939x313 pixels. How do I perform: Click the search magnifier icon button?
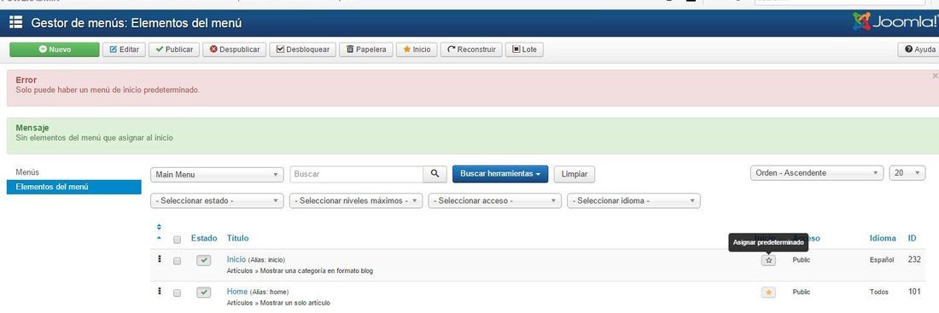pyautogui.click(x=435, y=174)
